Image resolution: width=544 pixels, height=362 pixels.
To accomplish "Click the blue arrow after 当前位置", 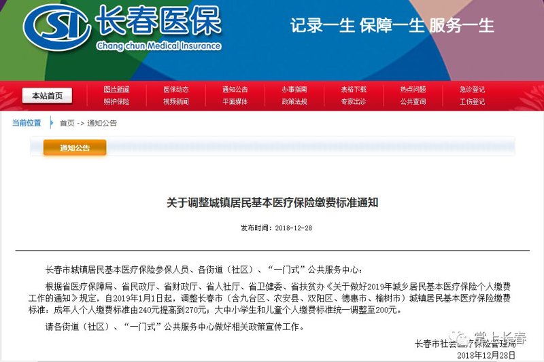I will 52,123.
